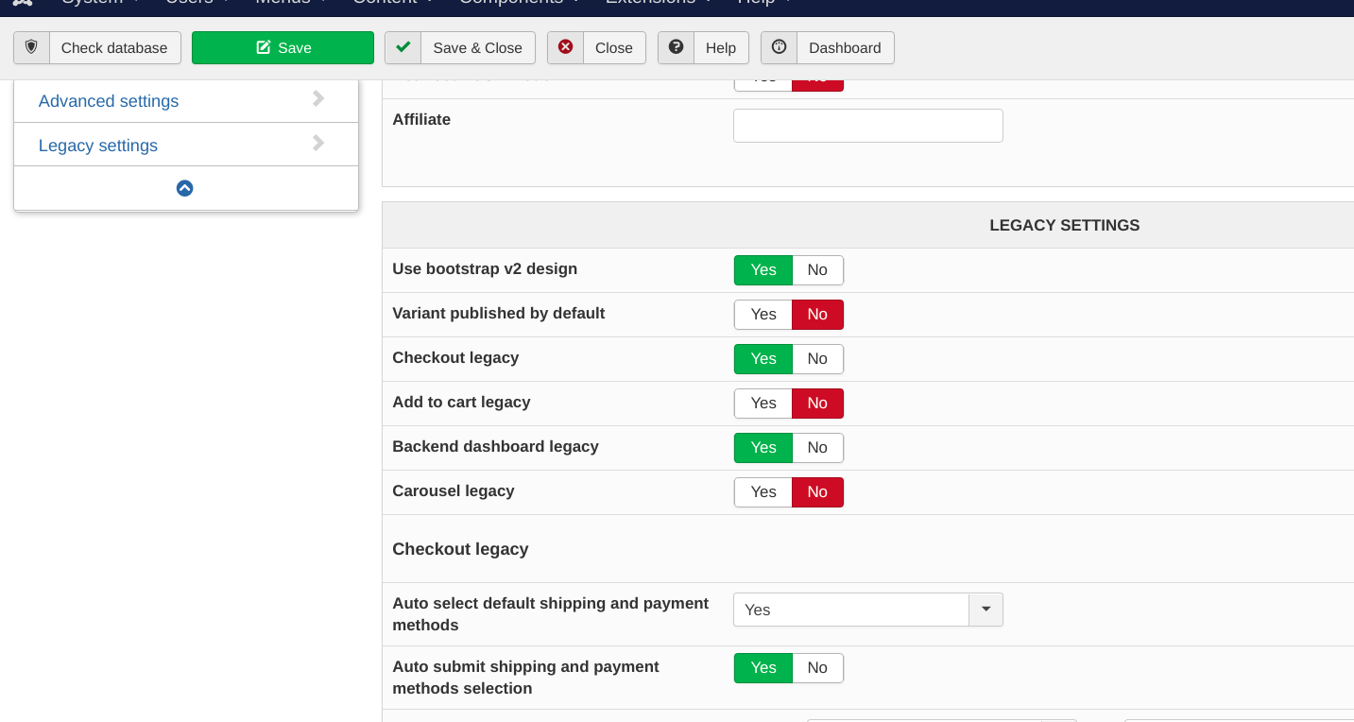The width and height of the screenshot is (1354, 722).
Task: Enable Add to cart legacy with Yes
Action: click(763, 404)
